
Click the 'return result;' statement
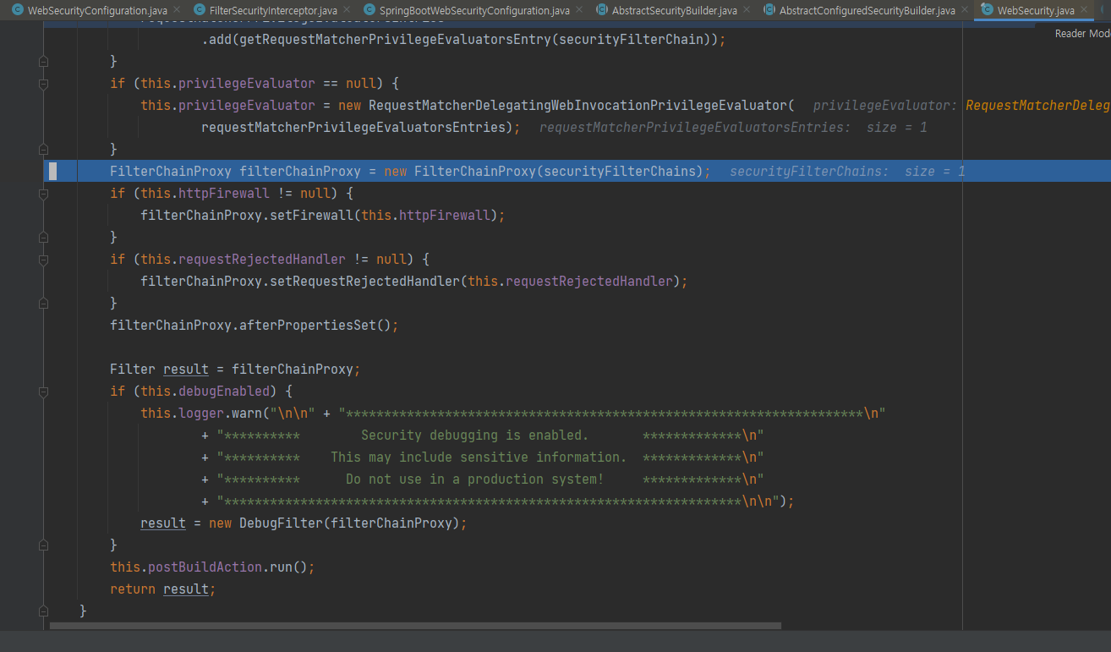[163, 589]
